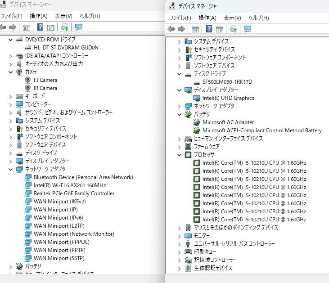The image size is (329, 283).
Task: Select Intel(R) Wi-Fi 6 AX201 160MHz adapter
Action: pyautogui.click(x=70, y=185)
